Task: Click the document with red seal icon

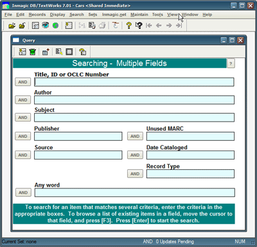Action: pos(92,26)
